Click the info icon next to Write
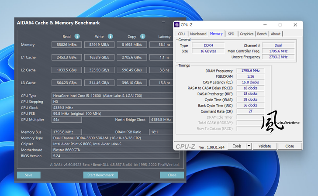The width and height of the screenshot is (318, 196). click(x=111, y=37)
